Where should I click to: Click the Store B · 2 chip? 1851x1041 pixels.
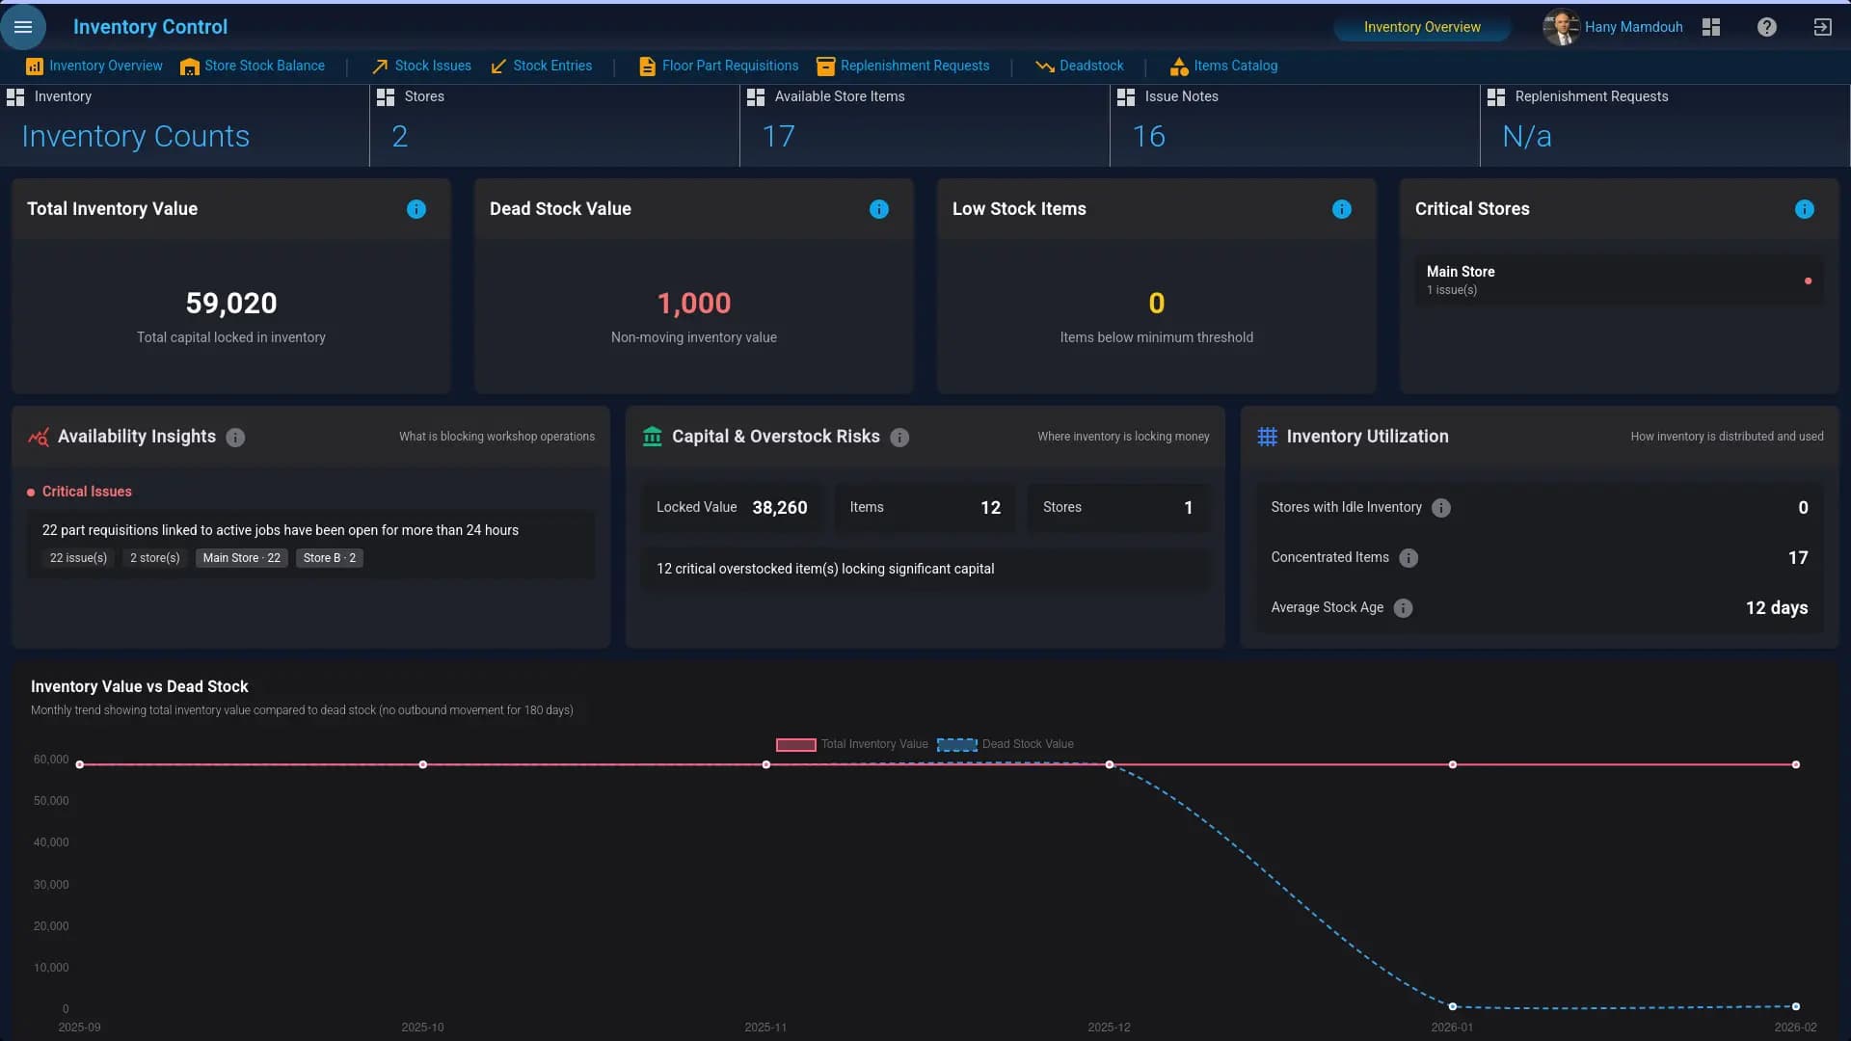329,558
